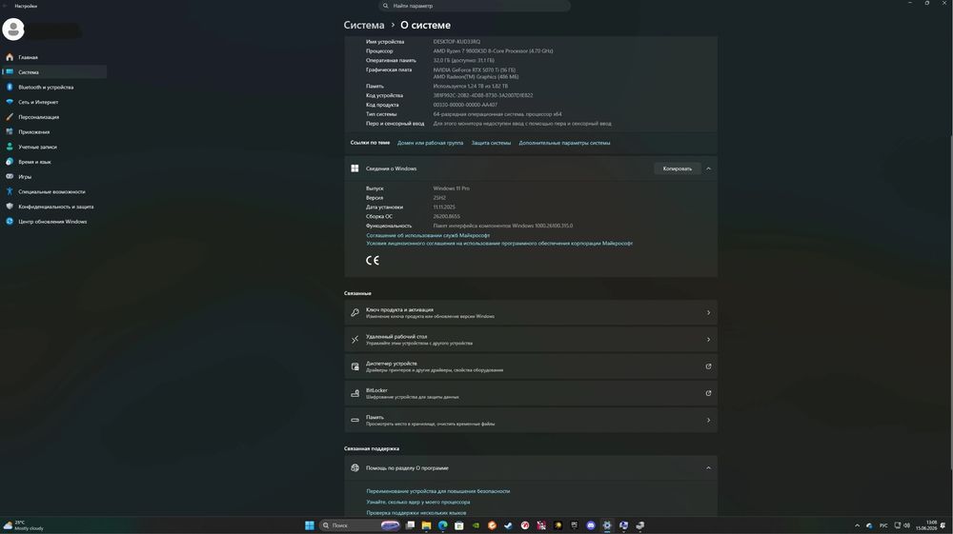Open the volume tray icon
This screenshot has width=953, height=534.
point(906,525)
